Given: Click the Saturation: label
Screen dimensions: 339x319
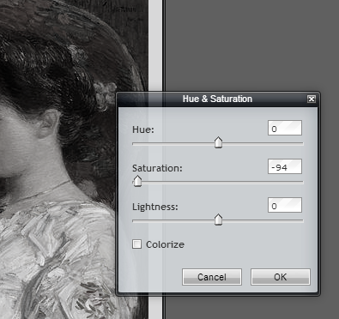Looking at the screenshot, I should coord(157,168).
